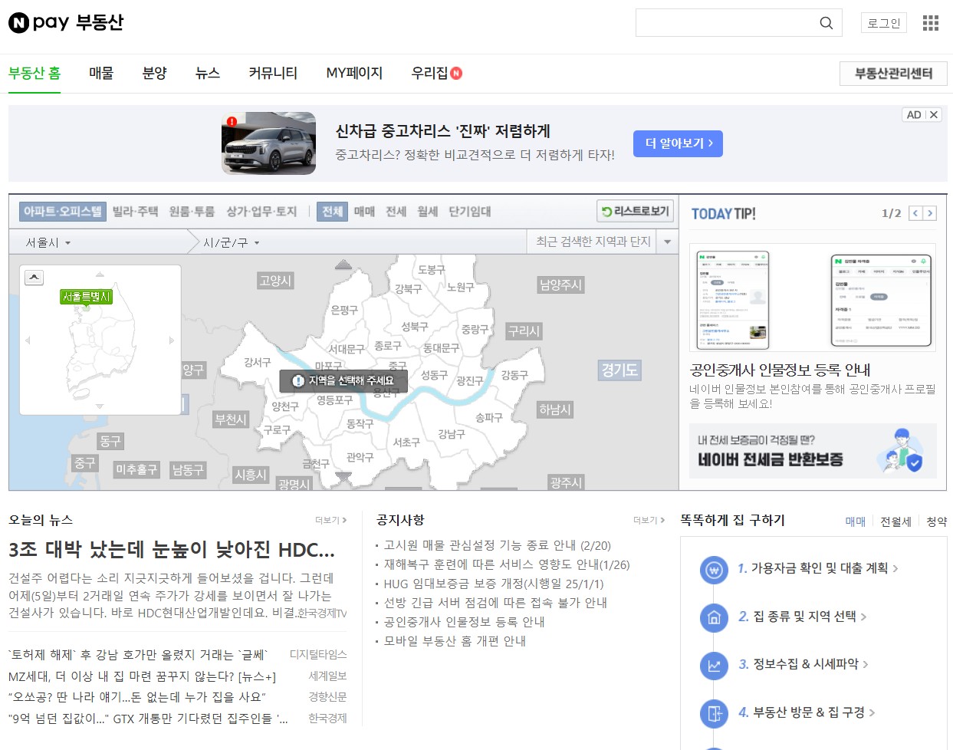This screenshot has width=953, height=750.
Task: Click the house icon beside 집 종류 및 지역 선택
Action: tap(714, 617)
